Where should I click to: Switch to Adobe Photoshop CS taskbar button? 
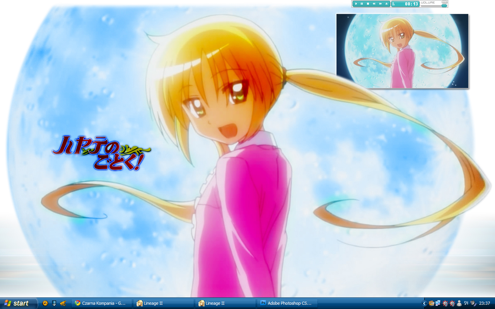coord(287,303)
